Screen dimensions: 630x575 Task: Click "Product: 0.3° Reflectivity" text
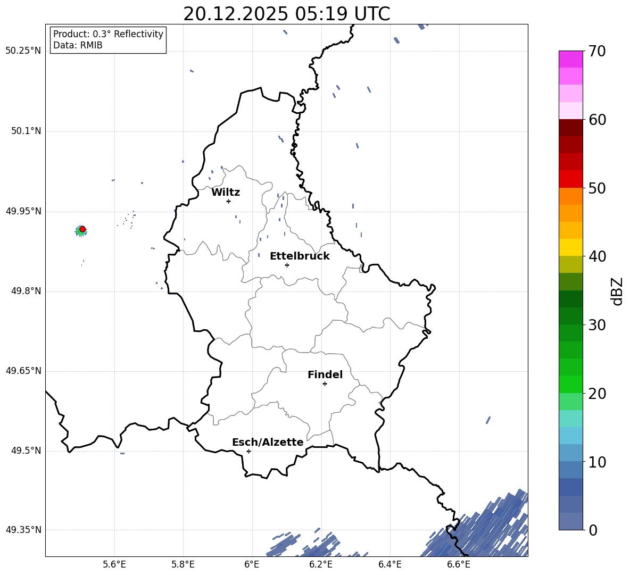coord(108,34)
